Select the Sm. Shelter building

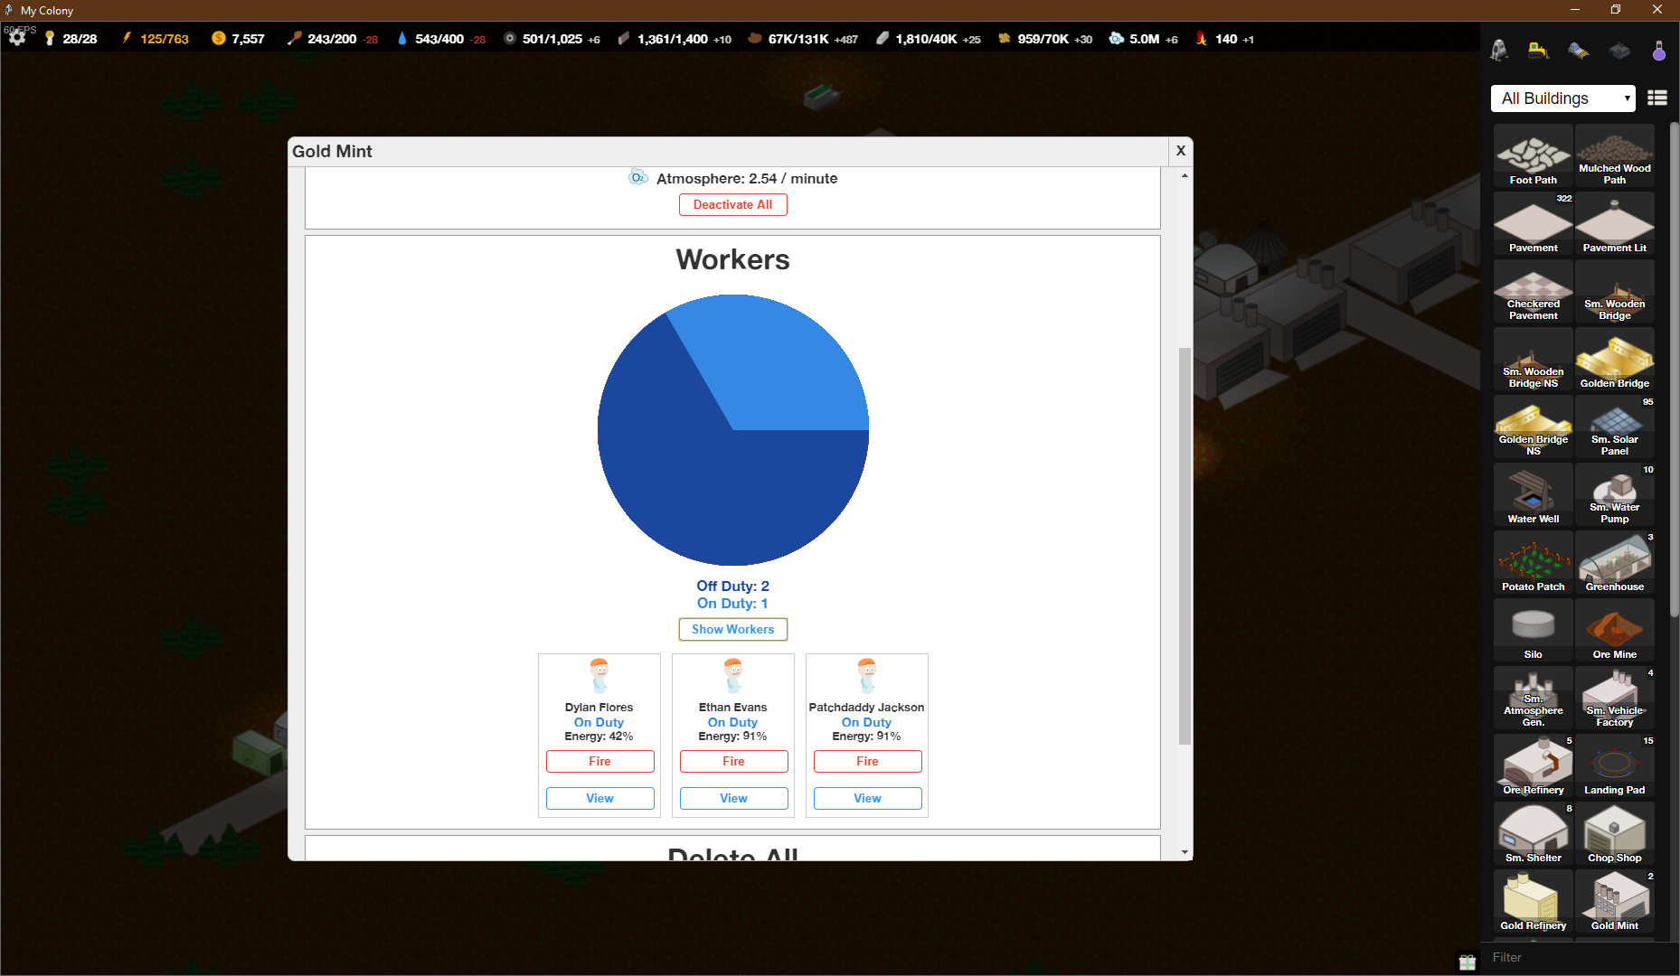coord(1534,833)
